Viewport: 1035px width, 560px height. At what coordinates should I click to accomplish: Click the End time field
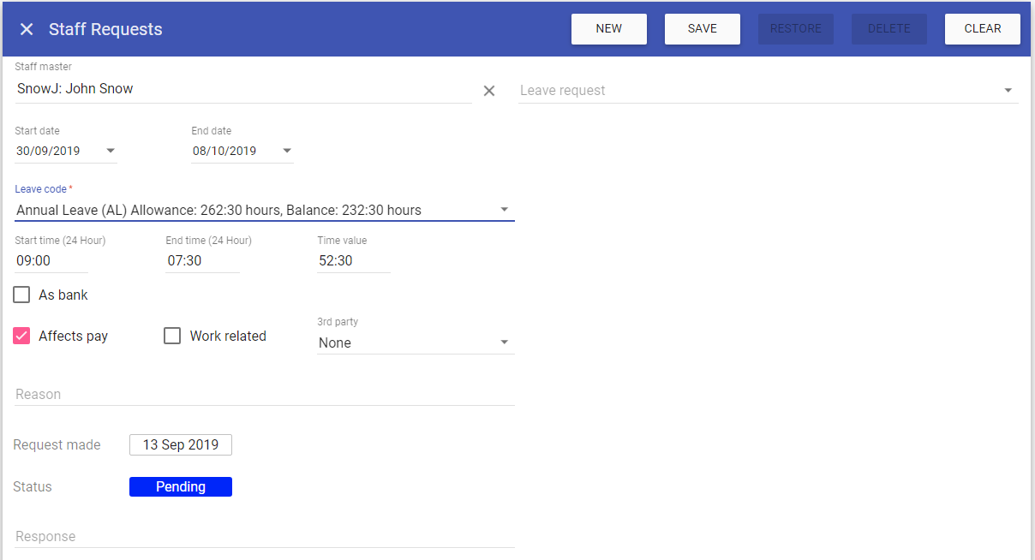[202, 260]
